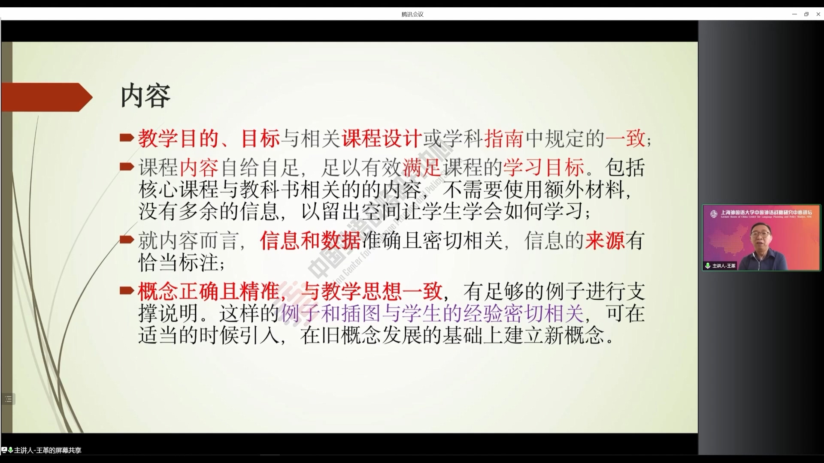Click bullet arrow before 概念正确且精准
Viewport: 824px width, 463px height.
click(x=127, y=291)
